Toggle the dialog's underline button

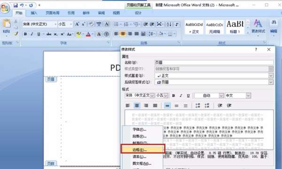pyautogui.click(x=188, y=96)
